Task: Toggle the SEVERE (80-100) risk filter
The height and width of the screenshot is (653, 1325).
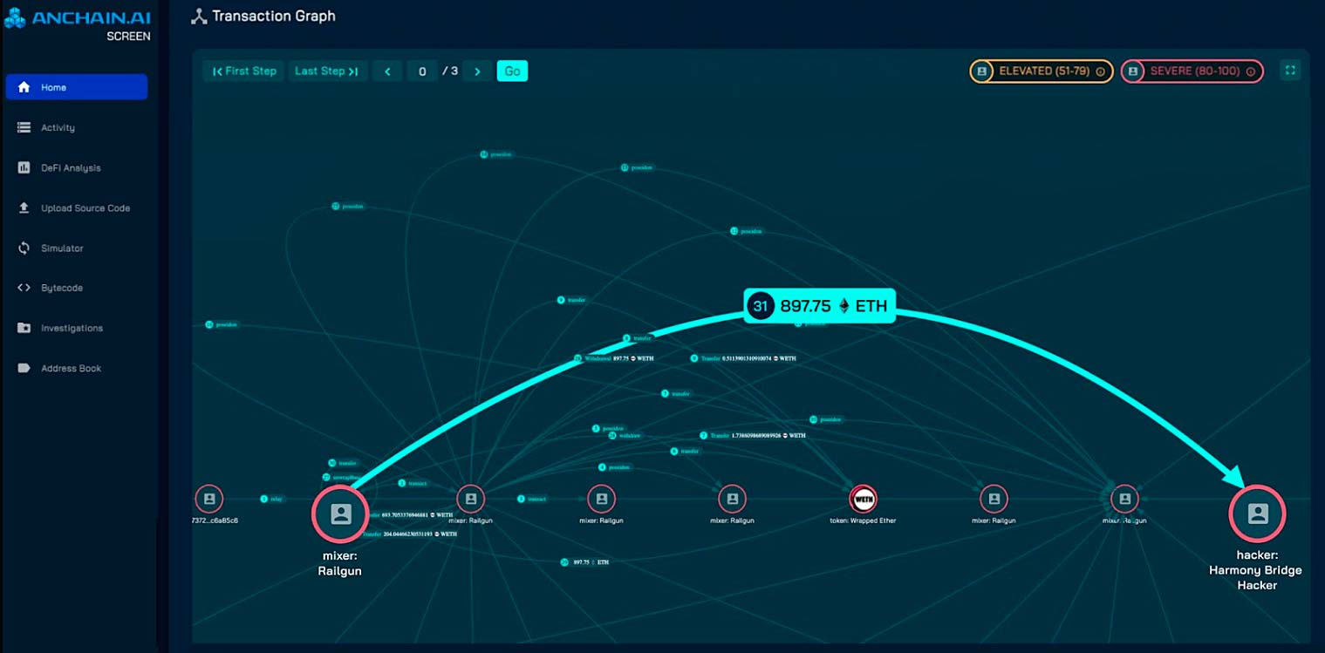Action: [1192, 71]
